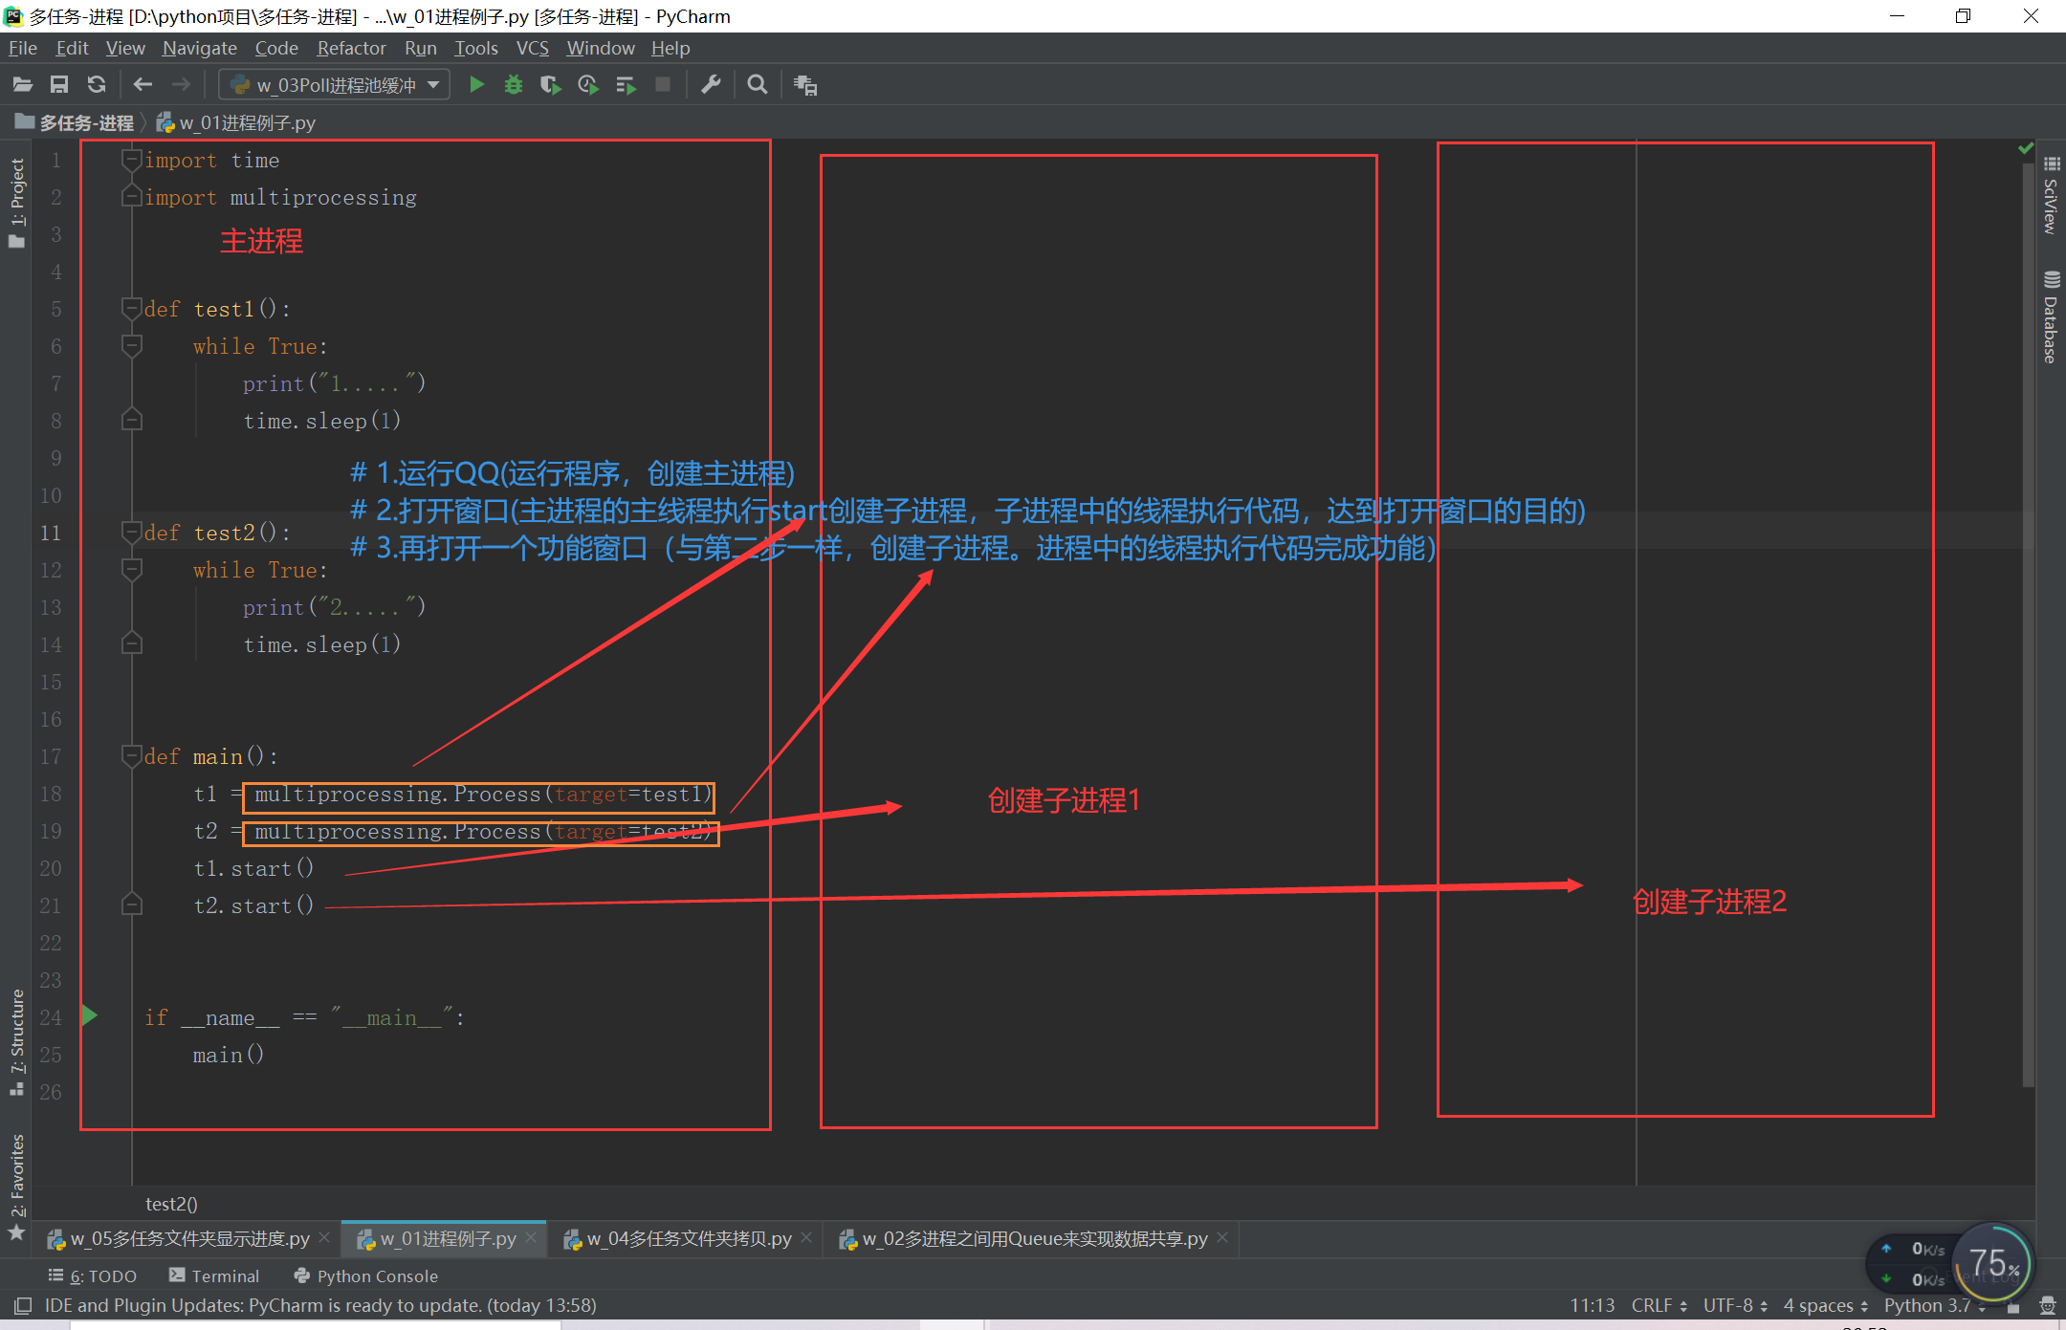Image resolution: width=2066 pixels, height=1330 pixels.
Task: Open the Structure tool window
Action: 16,1042
